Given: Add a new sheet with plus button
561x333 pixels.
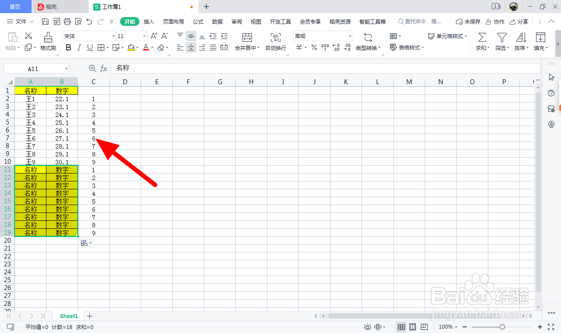Looking at the screenshot, I should (x=89, y=316).
